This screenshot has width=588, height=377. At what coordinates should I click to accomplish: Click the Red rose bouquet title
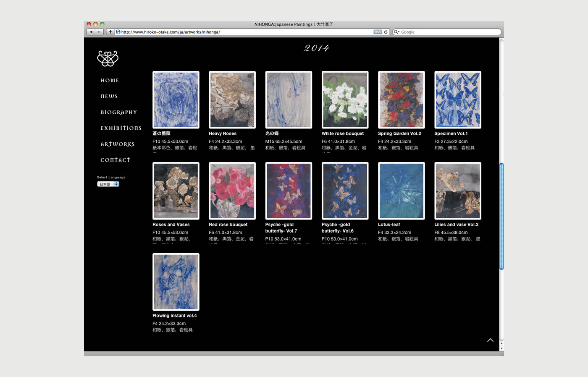tap(228, 225)
